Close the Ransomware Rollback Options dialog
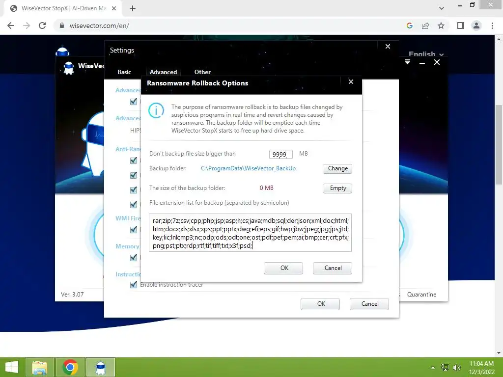Viewport: 503px width, 377px height. (x=351, y=82)
